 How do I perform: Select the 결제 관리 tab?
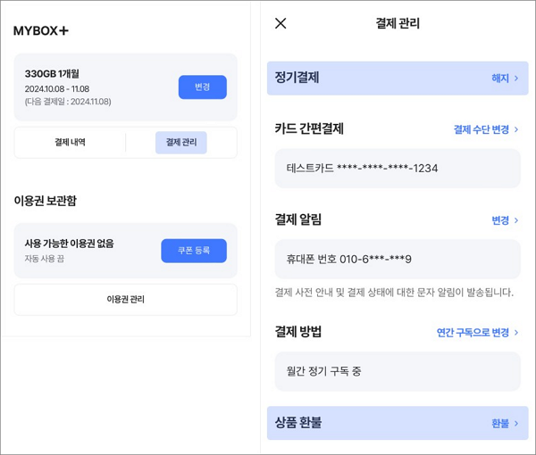(181, 143)
